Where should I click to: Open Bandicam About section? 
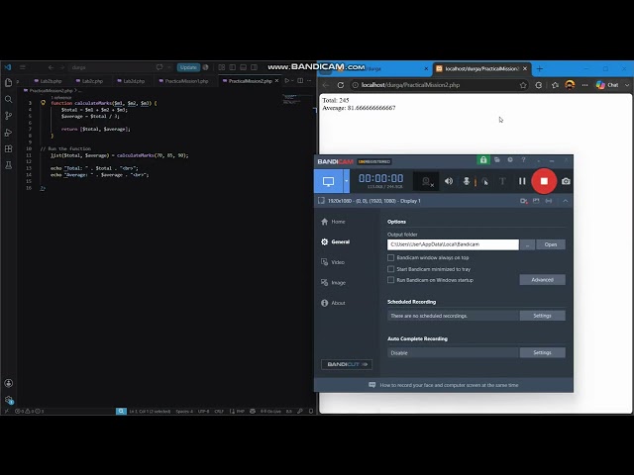pyautogui.click(x=333, y=303)
